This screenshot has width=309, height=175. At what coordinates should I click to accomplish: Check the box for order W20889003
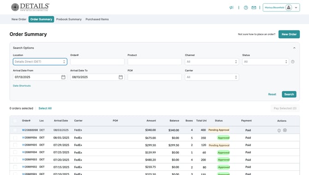coord(15,160)
